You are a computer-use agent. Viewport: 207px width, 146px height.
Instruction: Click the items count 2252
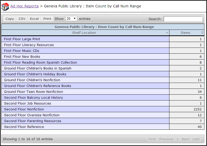(198, 109)
